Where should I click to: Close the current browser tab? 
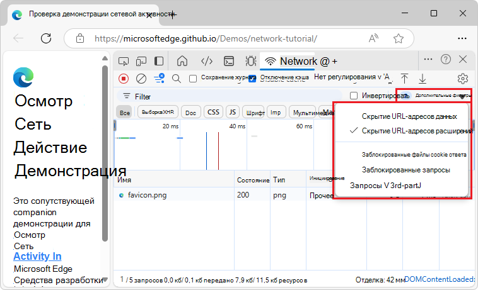click(149, 15)
